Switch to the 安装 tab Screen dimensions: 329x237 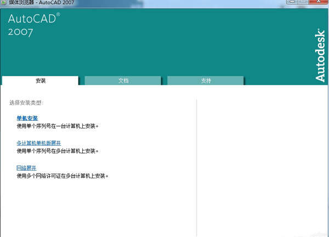[x=41, y=81]
